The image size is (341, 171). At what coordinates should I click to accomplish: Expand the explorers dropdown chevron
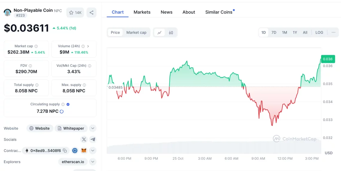(x=93, y=162)
